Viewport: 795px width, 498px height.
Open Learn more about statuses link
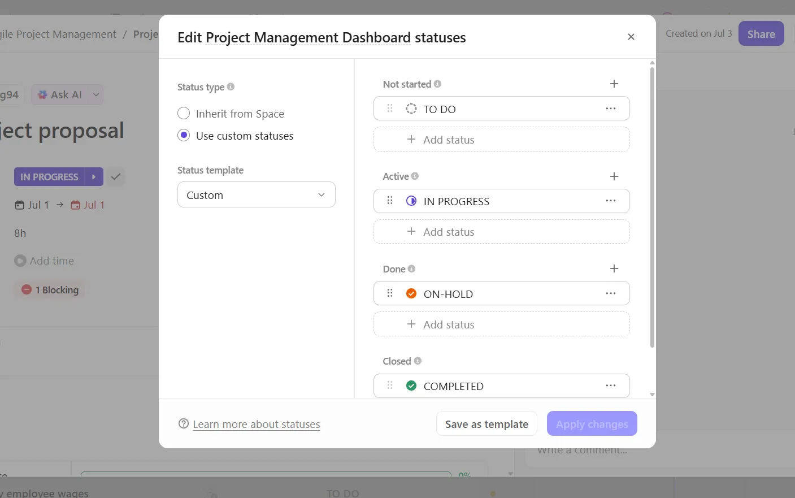[x=257, y=424]
